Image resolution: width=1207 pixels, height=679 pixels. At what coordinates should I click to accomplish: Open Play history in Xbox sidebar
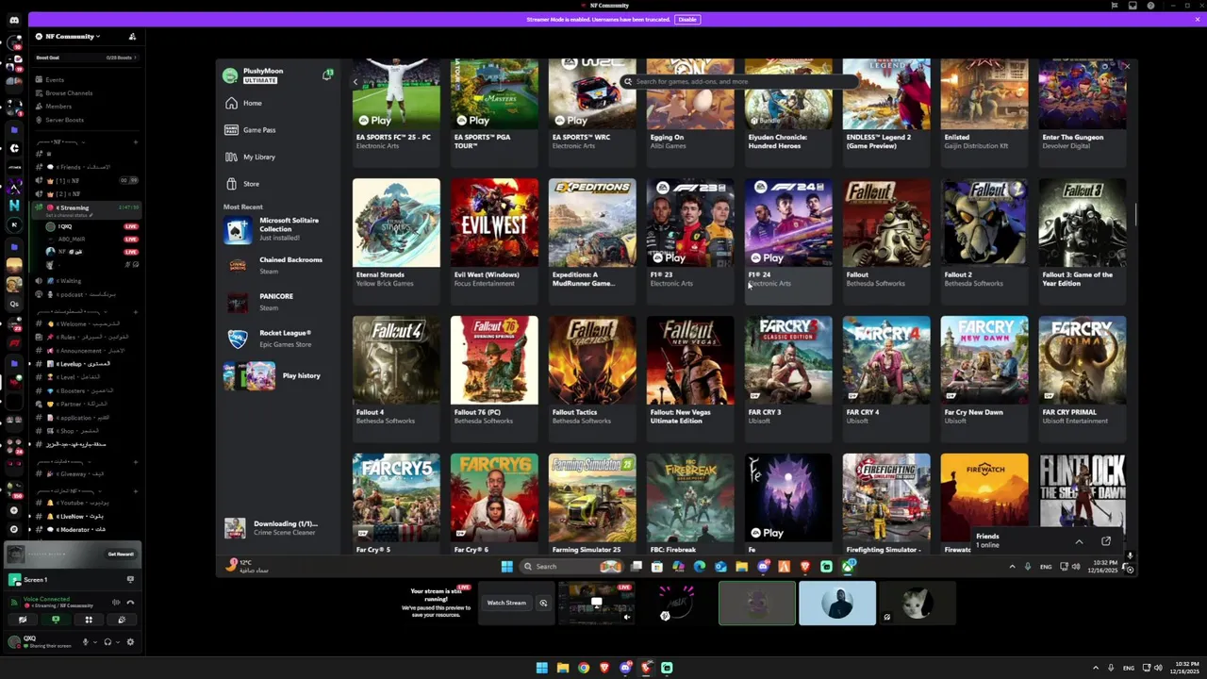point(276,375)
